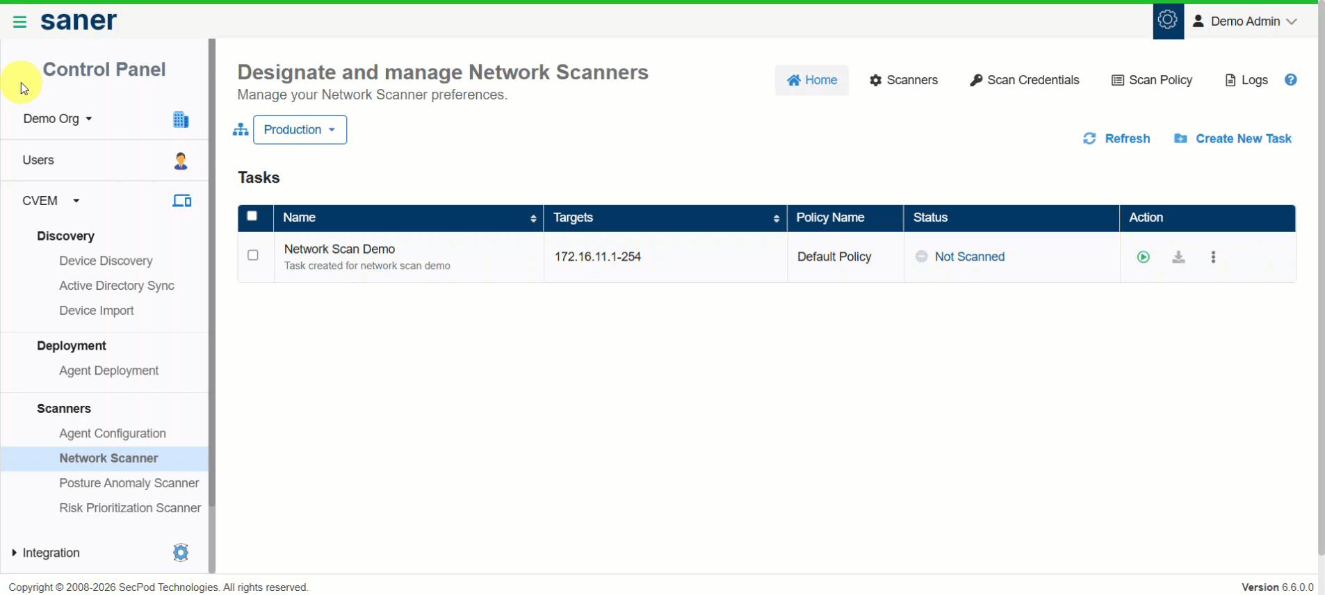
Task: Click Create New Task
Action: [x=1233, y=139]
